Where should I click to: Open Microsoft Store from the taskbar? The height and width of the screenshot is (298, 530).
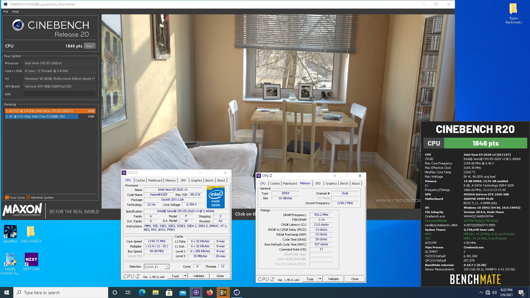169,292
